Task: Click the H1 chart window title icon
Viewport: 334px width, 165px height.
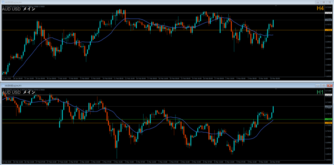Action: coord(2,85)
